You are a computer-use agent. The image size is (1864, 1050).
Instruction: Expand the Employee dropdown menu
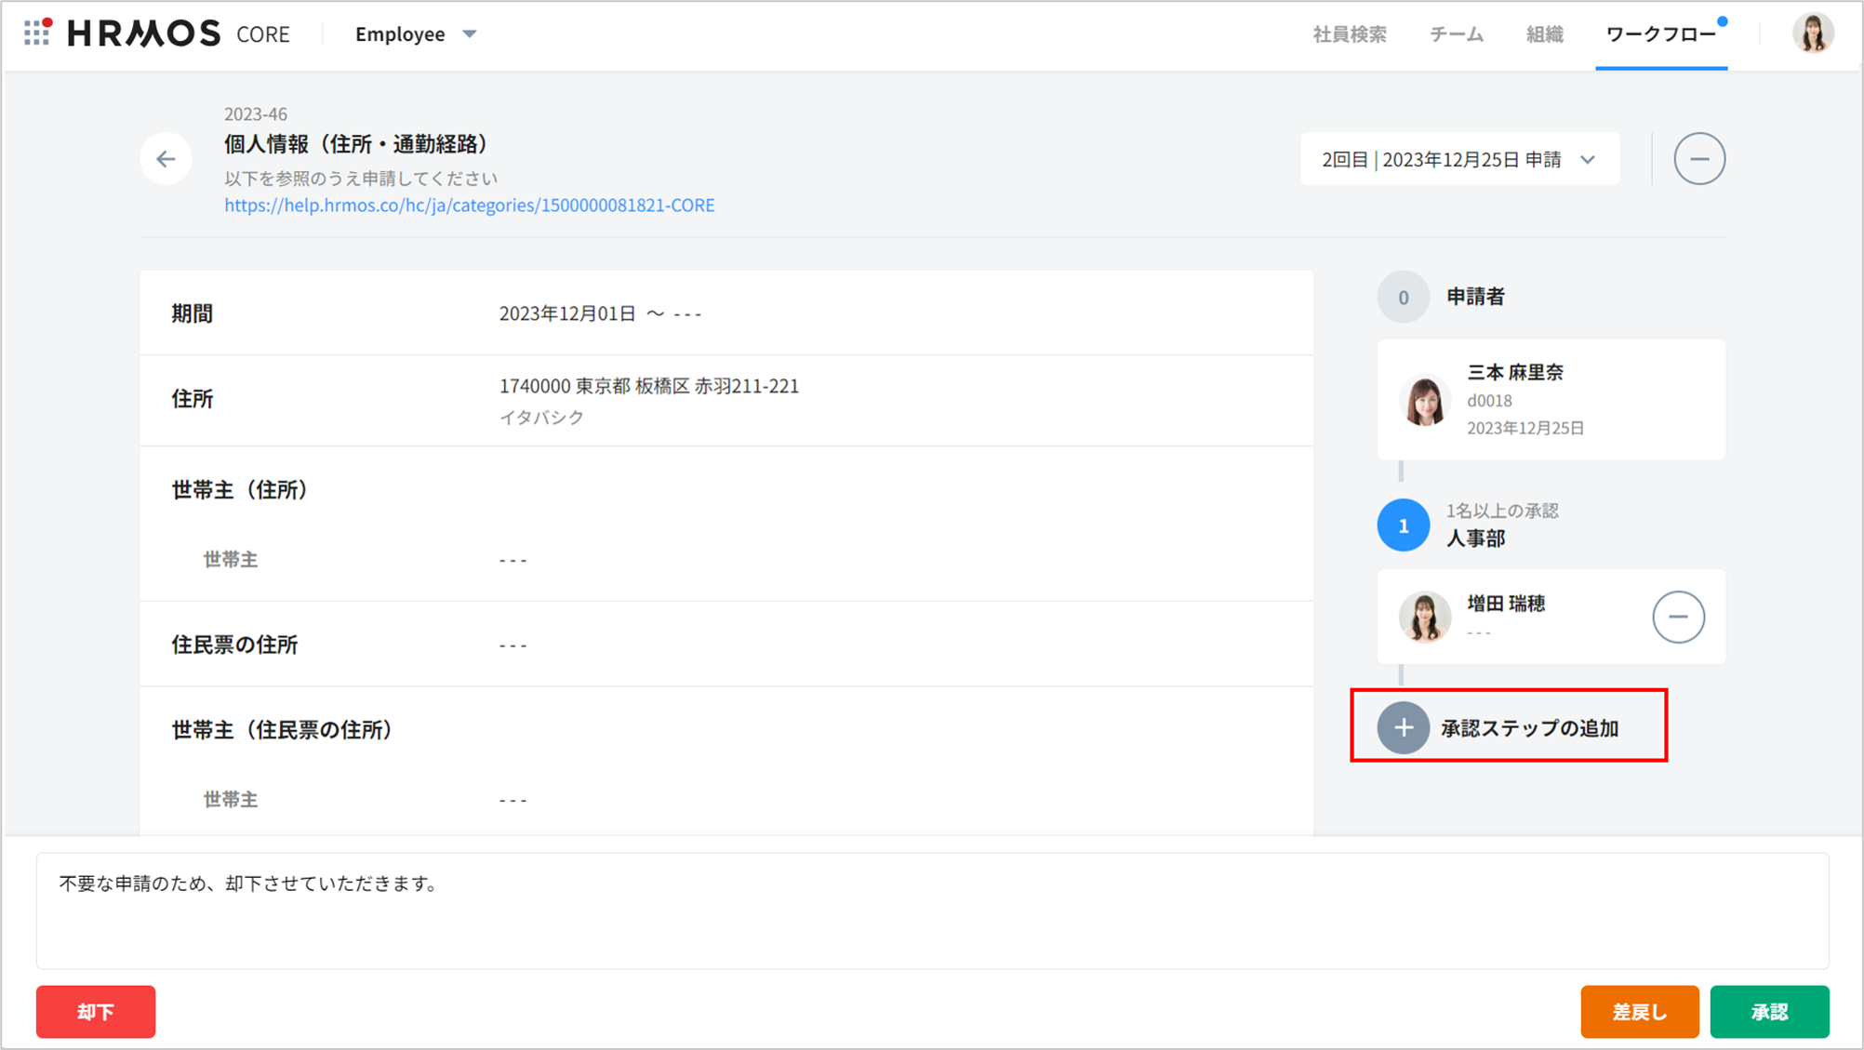[x=416, y=34]
